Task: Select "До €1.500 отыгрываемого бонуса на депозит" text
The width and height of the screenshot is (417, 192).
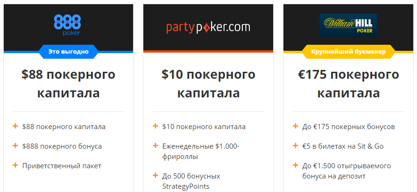Action: [x=346, y=171]
